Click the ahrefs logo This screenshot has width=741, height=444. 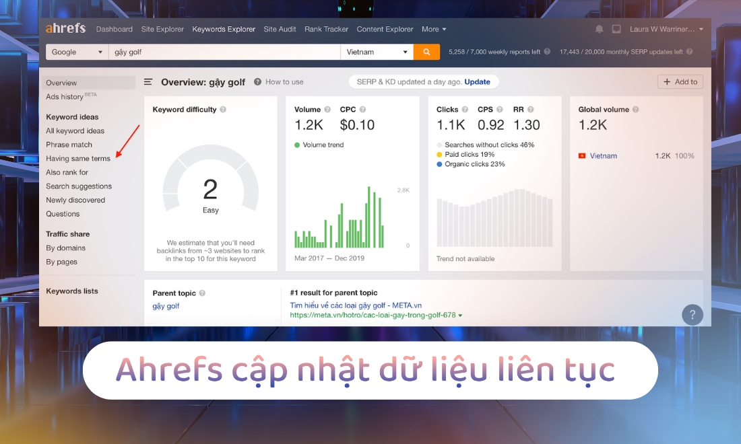click(x=65, y=28)
